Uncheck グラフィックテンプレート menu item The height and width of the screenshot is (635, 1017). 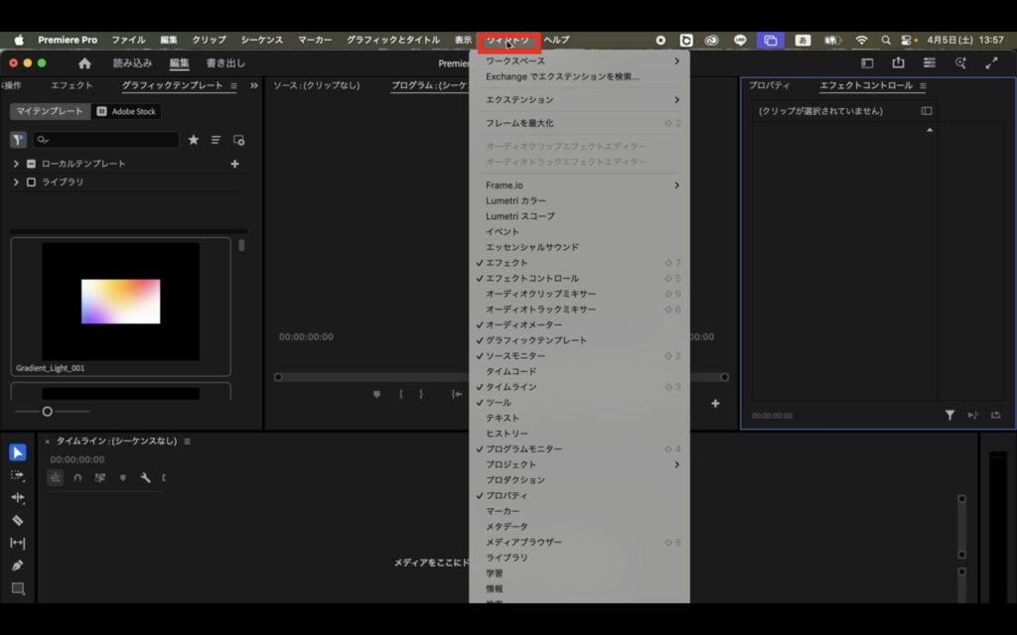(580, 340)
